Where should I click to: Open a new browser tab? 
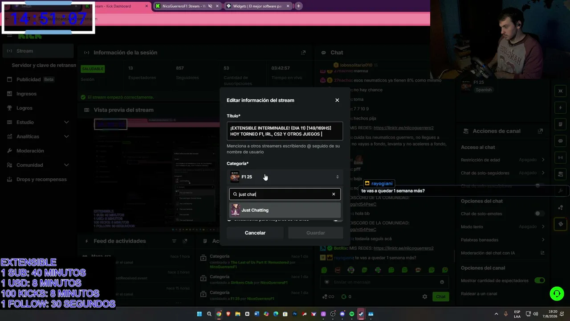(x=298, y=6)
